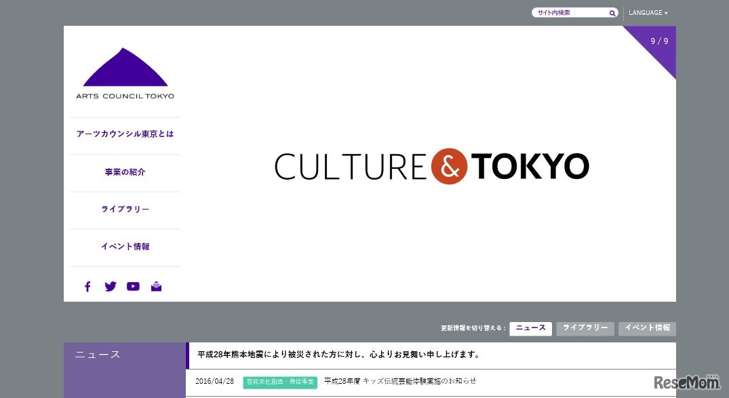
Task: Open the Arts Council Tokyo Facebook page
Action: pyautogui.click(x=87, y=286)
